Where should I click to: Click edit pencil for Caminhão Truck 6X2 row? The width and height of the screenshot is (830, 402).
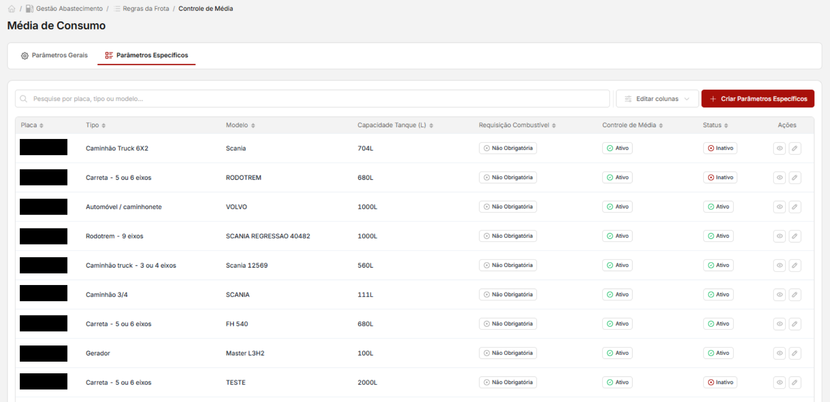795,148
